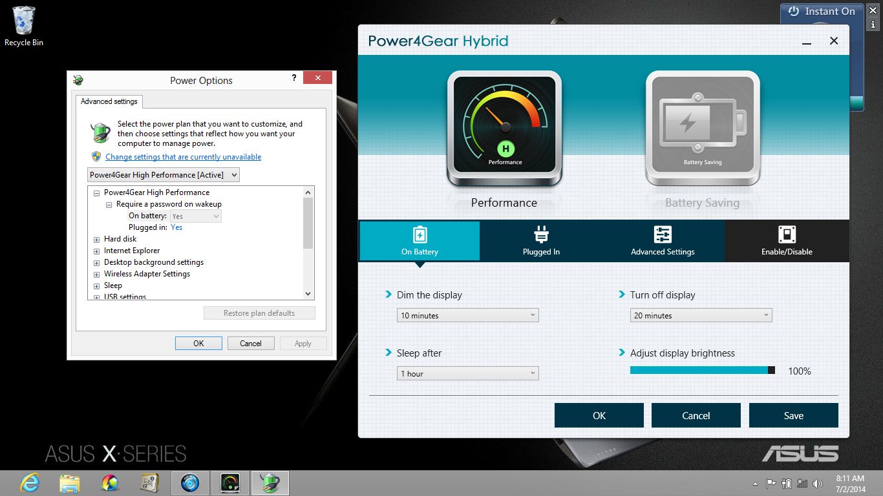Image resolution: width=883 pixels, height=496 pixels.
Task: Click the Plugged in Yes value
Action: (x=176, y=227)
